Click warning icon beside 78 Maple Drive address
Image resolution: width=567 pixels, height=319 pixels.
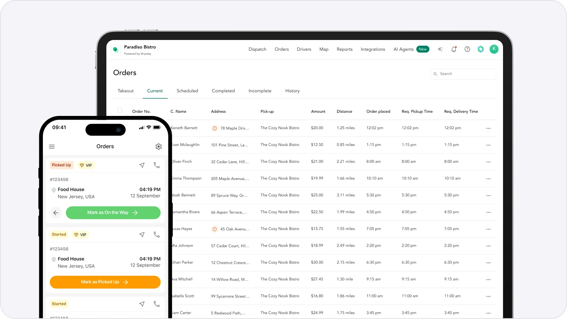tap(215, 128)
